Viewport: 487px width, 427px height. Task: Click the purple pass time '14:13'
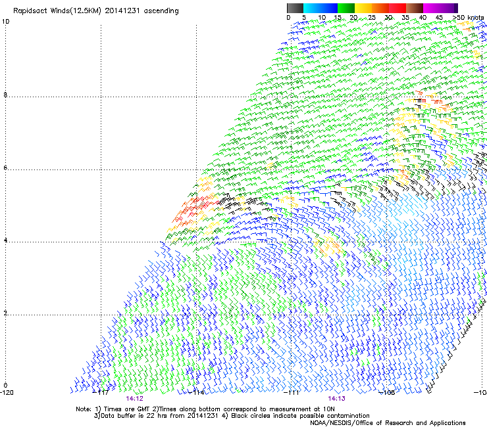337,399
